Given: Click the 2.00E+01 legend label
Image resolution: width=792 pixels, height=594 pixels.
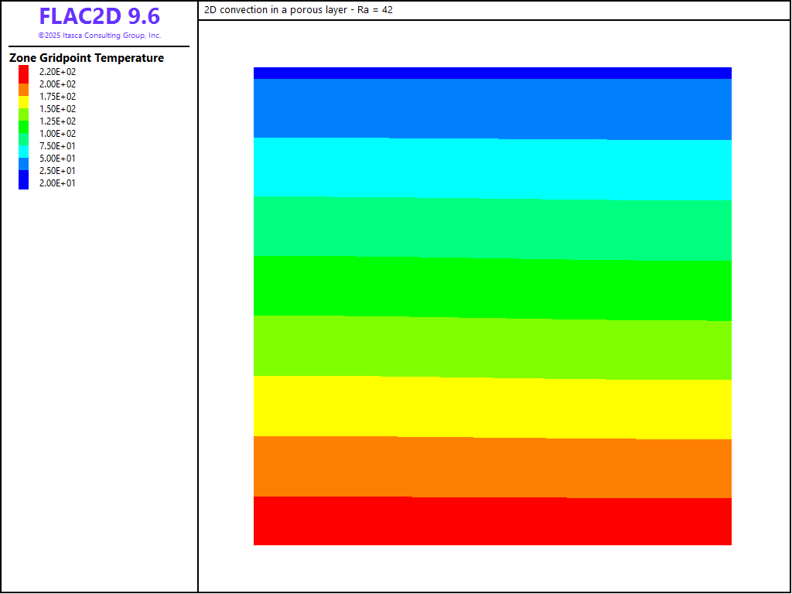Looking at the screenshot, I should coord(57,183).
